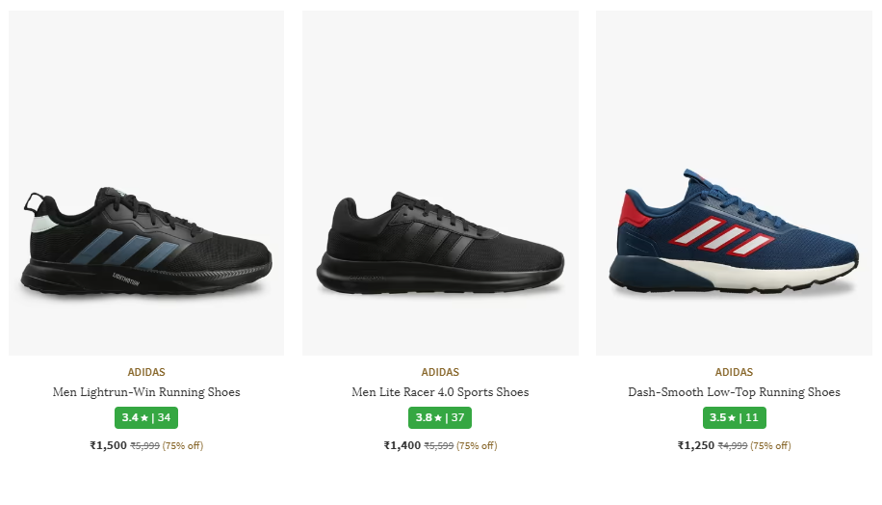882x505 pixels.
Task: Click the struck-through ₹5,999 original price
Action: (144, 446)
